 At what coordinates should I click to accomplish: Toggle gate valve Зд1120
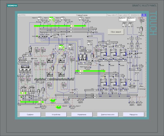tap(136, 74)
